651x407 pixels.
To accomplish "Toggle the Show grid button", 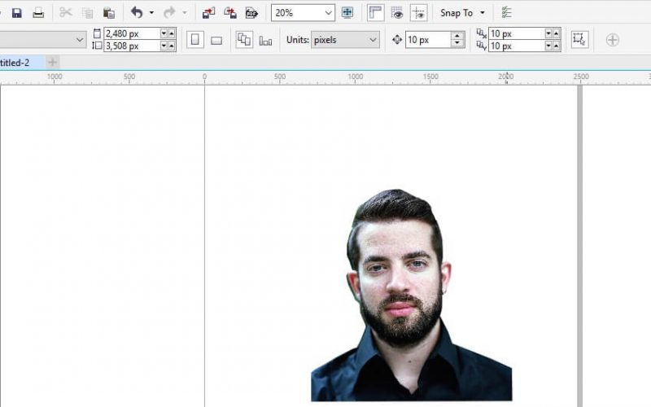I will [397, 13].
